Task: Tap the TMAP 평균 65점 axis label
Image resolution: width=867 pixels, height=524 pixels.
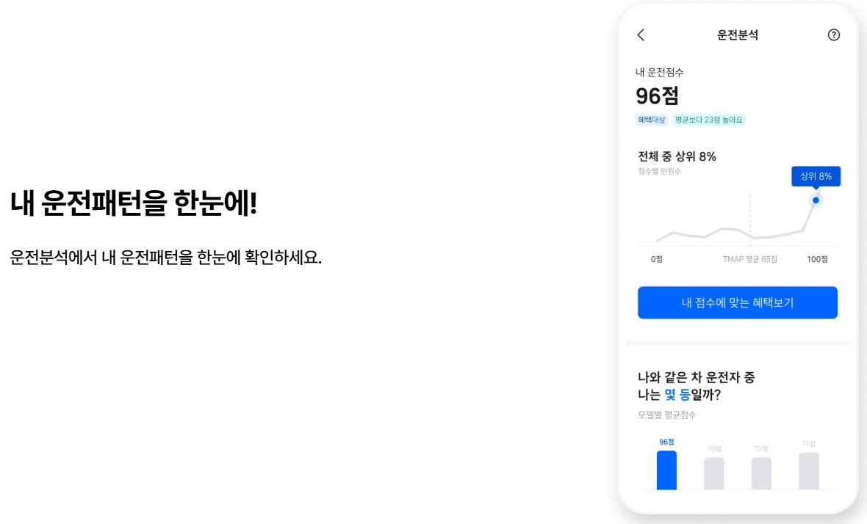Action: tap(750, 258)
